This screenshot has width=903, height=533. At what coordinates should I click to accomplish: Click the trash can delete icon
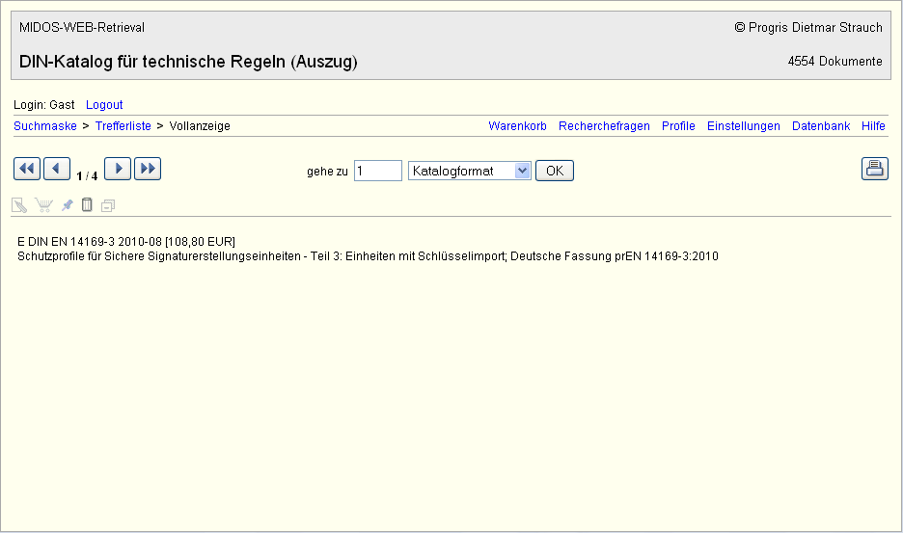tap(87, 205)
